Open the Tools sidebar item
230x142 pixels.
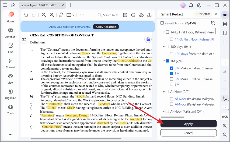pos(11,110)
